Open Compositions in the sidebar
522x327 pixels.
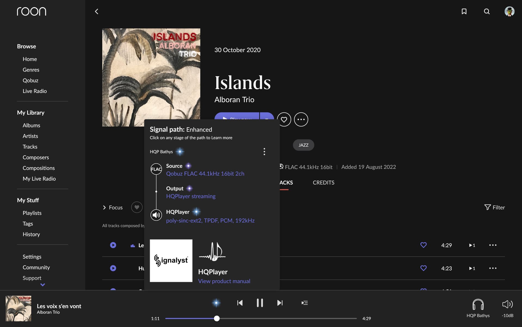(39, 168)
